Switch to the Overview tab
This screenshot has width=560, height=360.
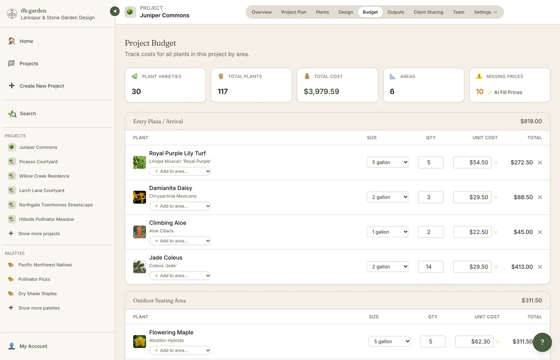click(x=261, y=12)
